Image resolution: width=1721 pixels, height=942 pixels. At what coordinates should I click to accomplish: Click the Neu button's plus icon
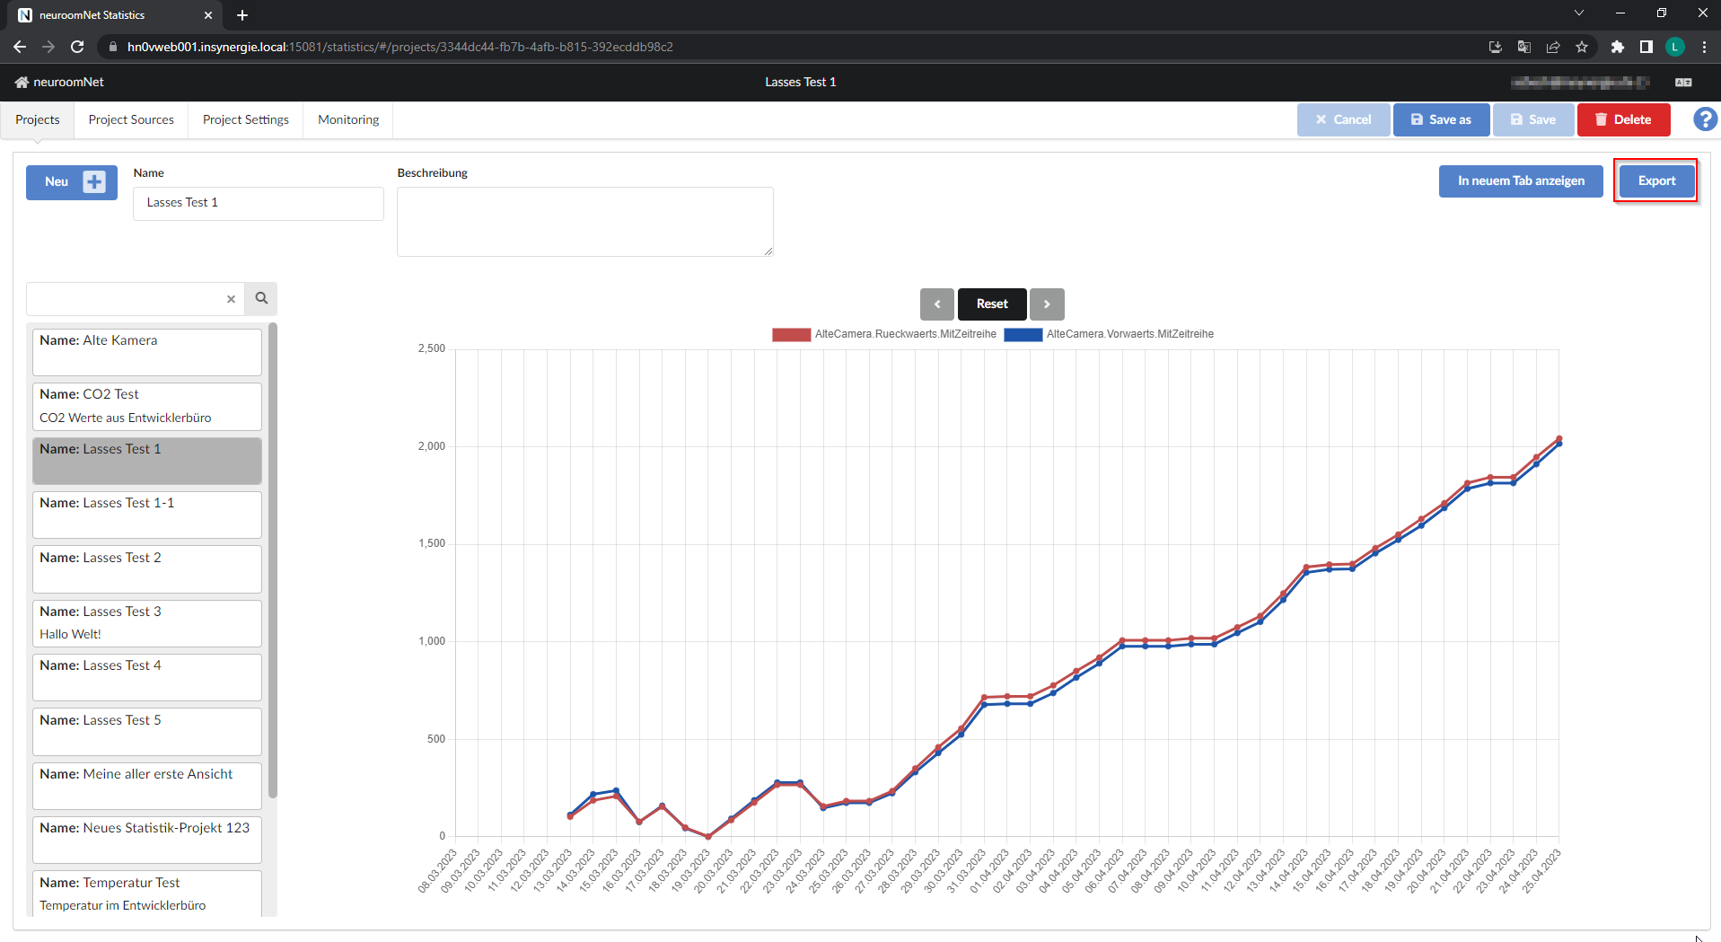(96, 181)
